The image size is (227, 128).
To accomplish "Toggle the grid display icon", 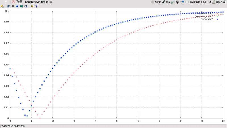I will [x=13, y=6].
